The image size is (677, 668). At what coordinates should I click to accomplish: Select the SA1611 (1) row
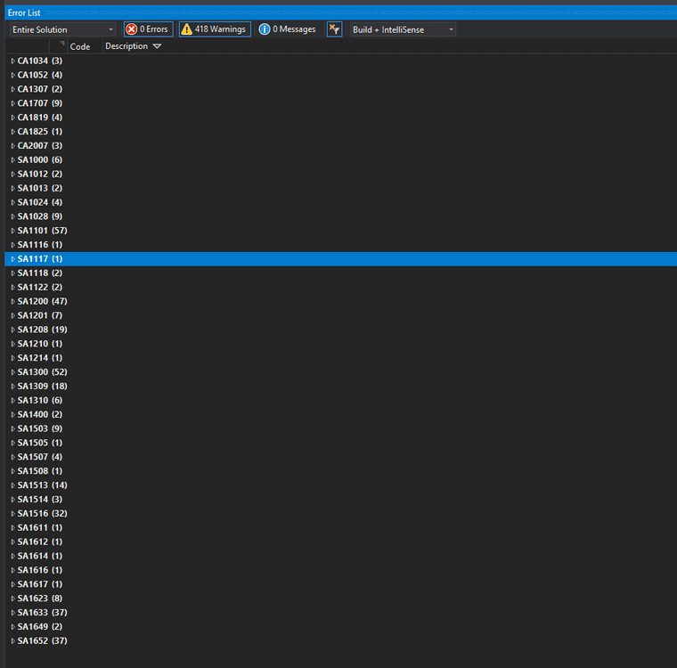340,527
